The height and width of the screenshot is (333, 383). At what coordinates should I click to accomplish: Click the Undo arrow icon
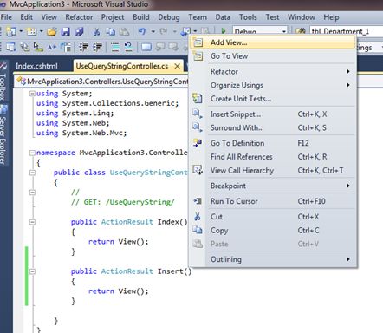coord(142,31)
